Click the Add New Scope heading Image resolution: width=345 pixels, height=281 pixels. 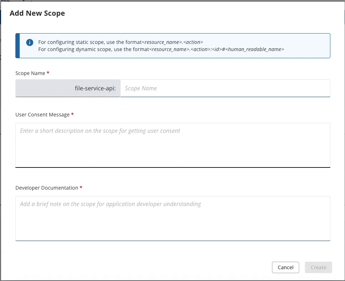click(x=37, y=13)
